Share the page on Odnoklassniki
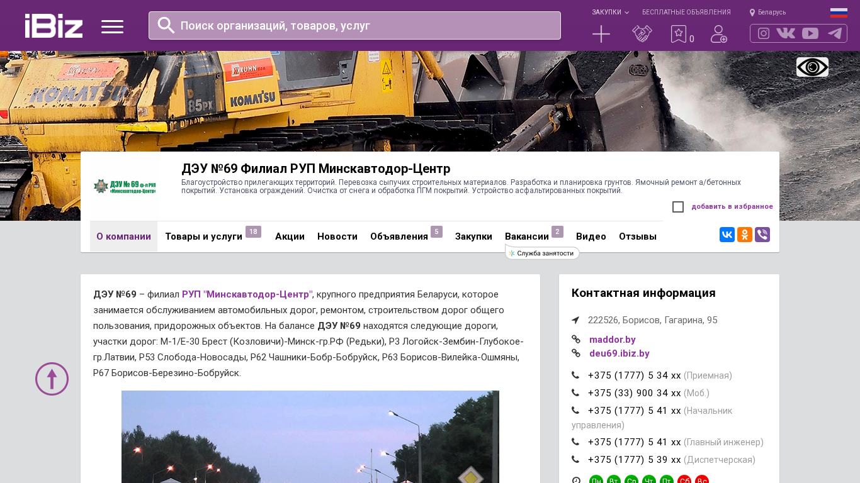 745,235
